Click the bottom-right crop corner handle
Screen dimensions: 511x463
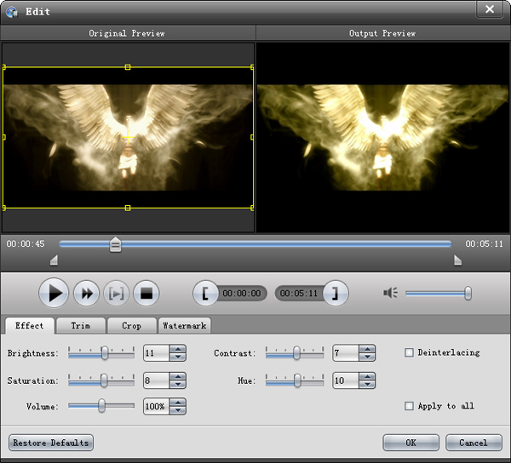[x=252, y=208]
